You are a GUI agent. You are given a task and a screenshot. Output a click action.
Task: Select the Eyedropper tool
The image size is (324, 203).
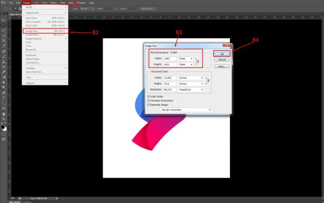pos(4,46)
